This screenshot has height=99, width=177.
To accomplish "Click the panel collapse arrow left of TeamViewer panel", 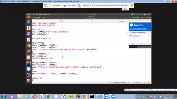I will pos(127,32).
